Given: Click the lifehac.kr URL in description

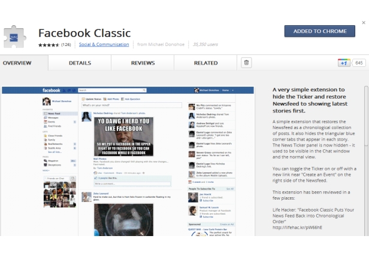Looking at the screenshot, I should click(x=297, y=228).
